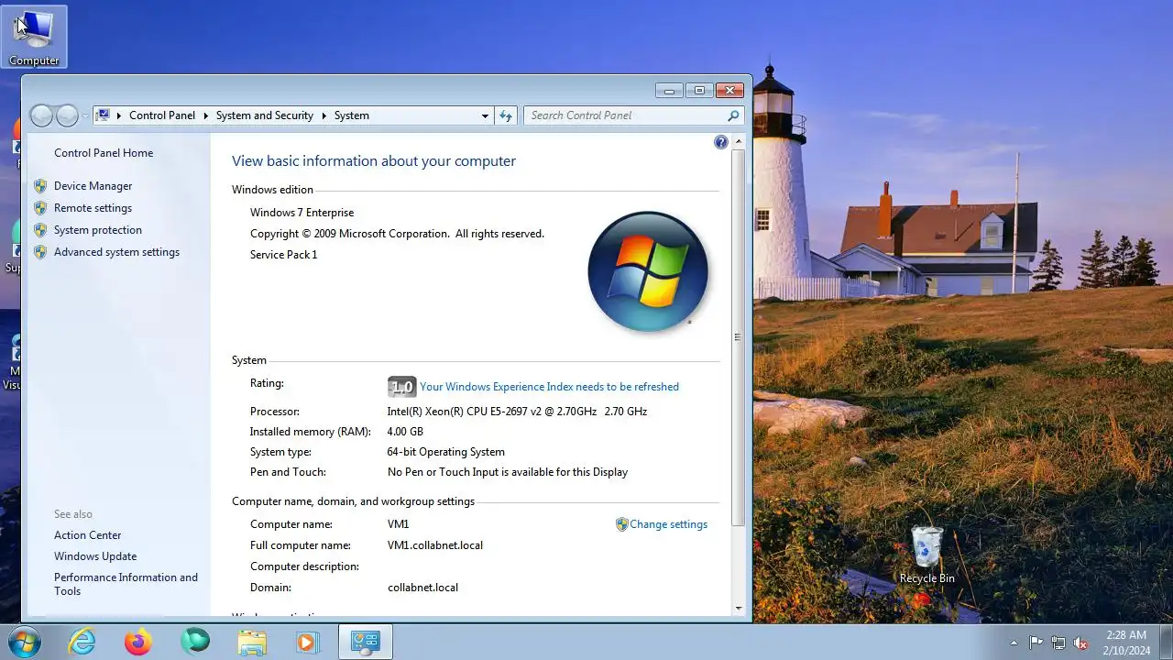
Task: Click the shield icon beside Change settings
Action: click(x=621, y=524)
